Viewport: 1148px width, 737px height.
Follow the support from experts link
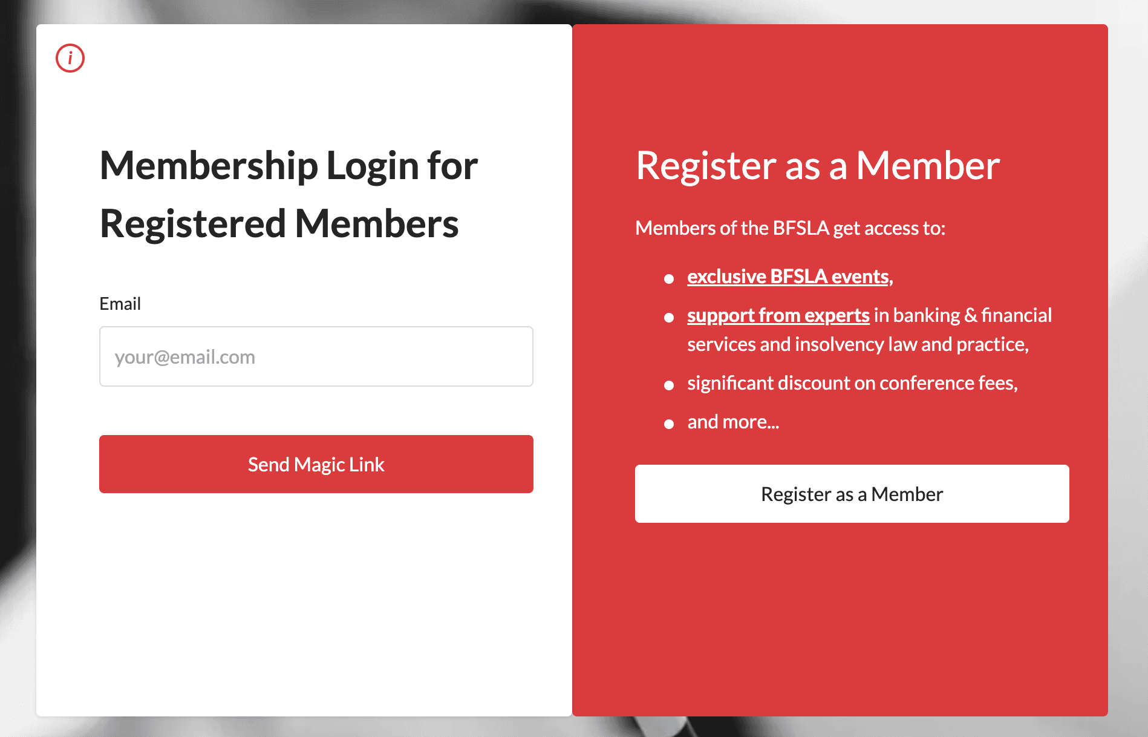(x=777, y=315)
